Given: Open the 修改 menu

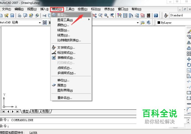Looking at the screenshot, I should 109,9.
